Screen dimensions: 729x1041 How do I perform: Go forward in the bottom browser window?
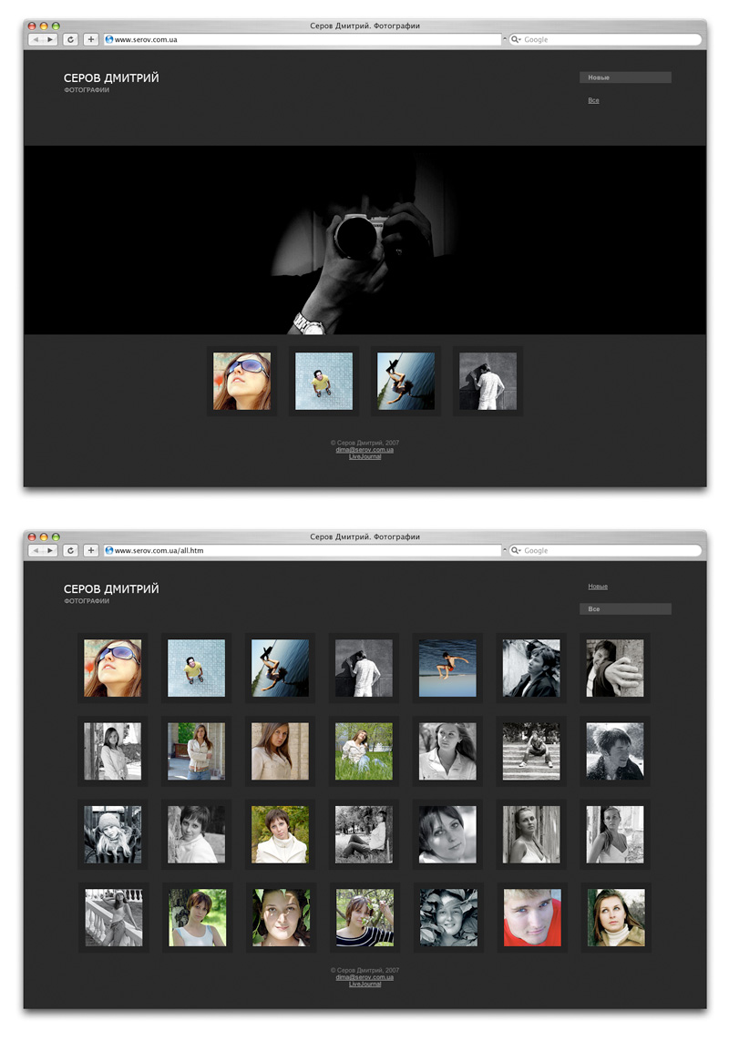pos(50,550)
